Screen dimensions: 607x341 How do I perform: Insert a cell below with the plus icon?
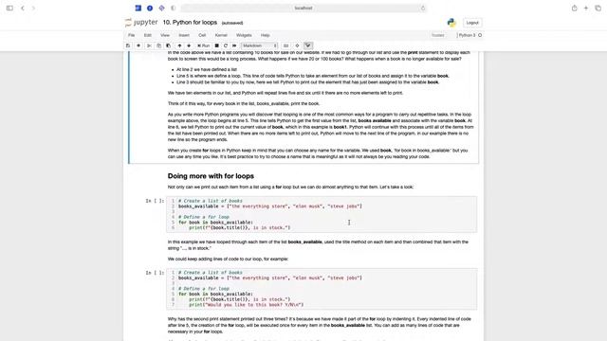pyautogui.click(x=138, y=45)
